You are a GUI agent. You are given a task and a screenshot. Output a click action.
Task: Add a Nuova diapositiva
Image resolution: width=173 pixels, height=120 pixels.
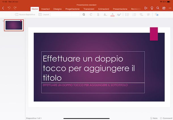[x=25, y=14]
